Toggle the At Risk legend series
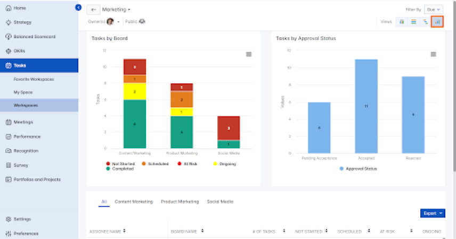456x239 pixels. 188,164
